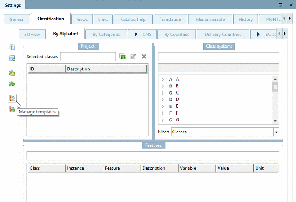Select the Classification tab
Viewport: 296px width, 202px height.
(x=51, y=19)
